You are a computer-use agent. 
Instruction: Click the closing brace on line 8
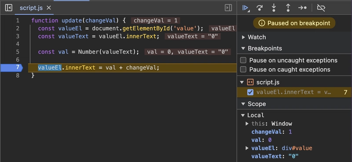click(33, 76)
